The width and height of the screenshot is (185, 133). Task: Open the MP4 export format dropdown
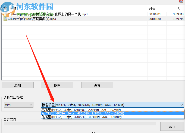tap(19, 105)
